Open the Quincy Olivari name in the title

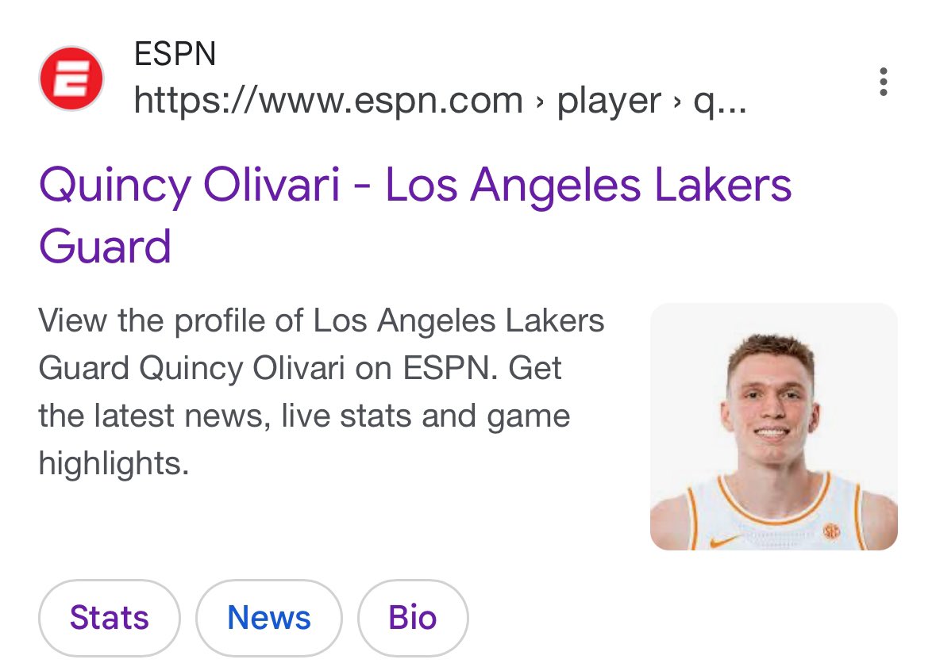click(x=190, y=186)
